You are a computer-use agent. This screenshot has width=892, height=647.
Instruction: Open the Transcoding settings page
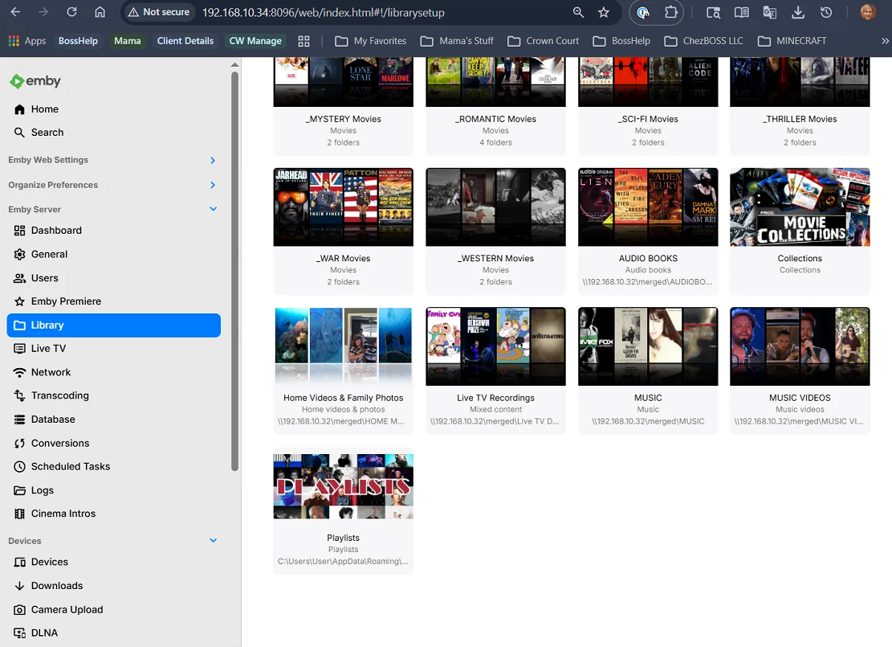coord(59,395)
